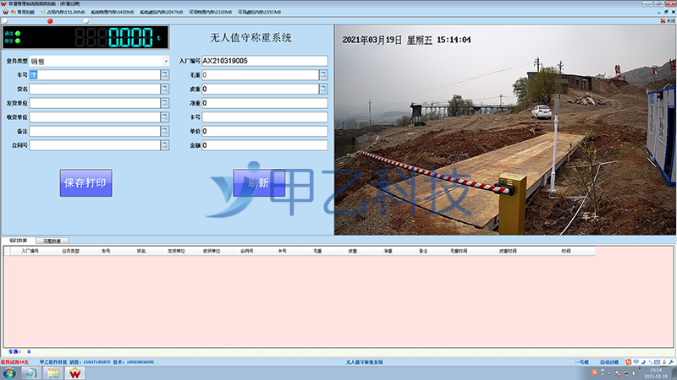Click the lookup icon beside 备注 field
Viewport: 677px width, 380px height.
point(164,131)
